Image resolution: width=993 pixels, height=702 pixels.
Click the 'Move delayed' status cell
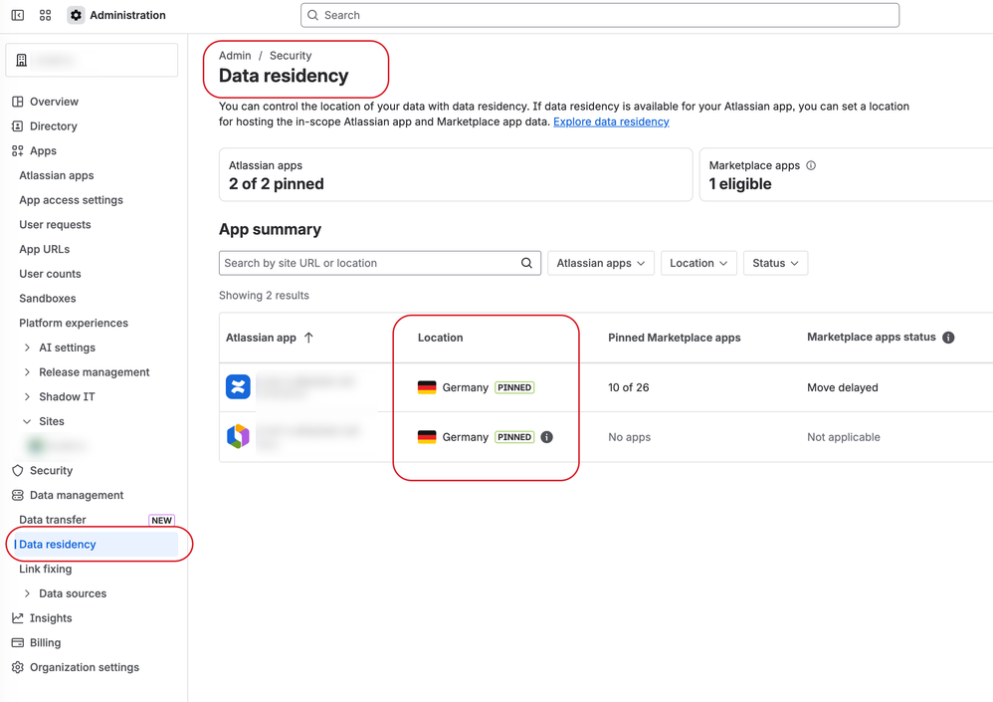[843, 387]
